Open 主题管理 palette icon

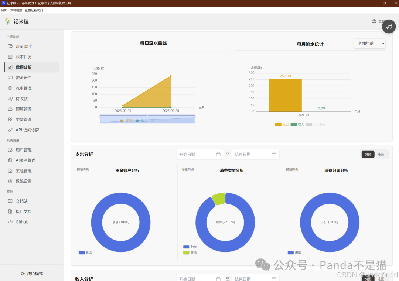10,171
